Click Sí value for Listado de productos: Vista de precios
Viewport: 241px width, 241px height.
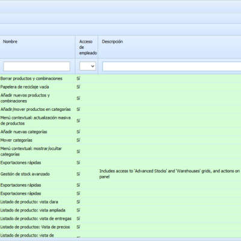(x=78, y=227)
